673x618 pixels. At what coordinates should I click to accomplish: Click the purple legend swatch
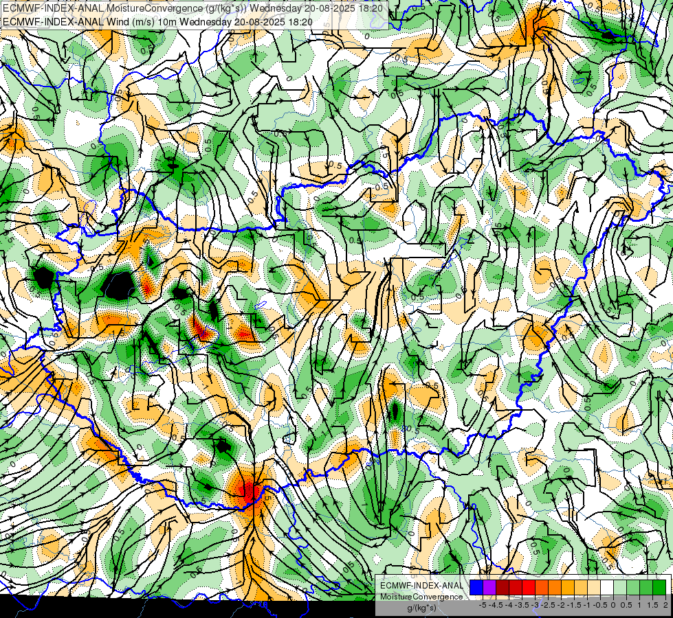click(489, 587)
